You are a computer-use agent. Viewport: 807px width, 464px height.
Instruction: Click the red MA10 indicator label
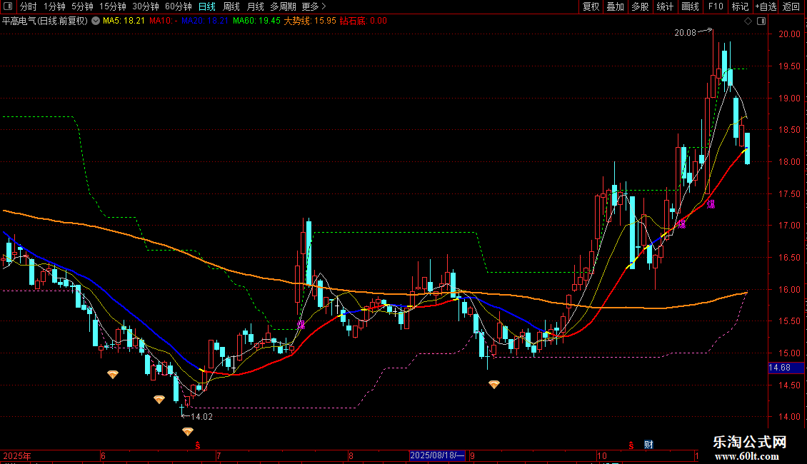[x=164, y=21]
